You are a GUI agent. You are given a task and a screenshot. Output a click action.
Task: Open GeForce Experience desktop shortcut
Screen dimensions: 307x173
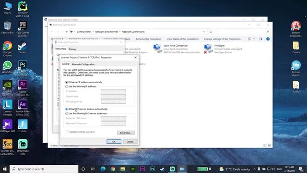pos(8,88)
